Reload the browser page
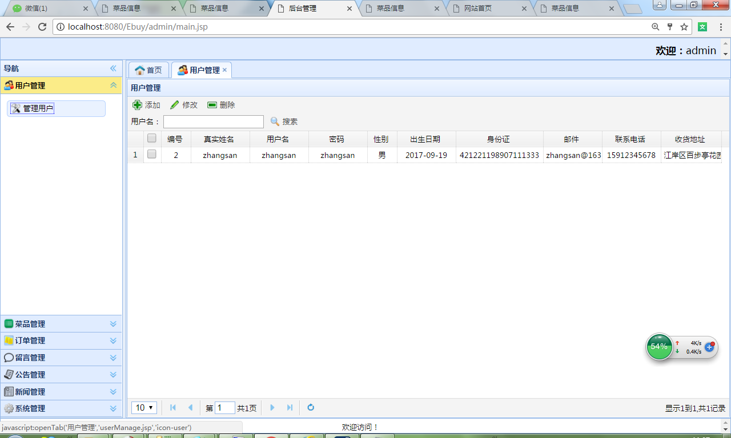 (x=42, y=27)
